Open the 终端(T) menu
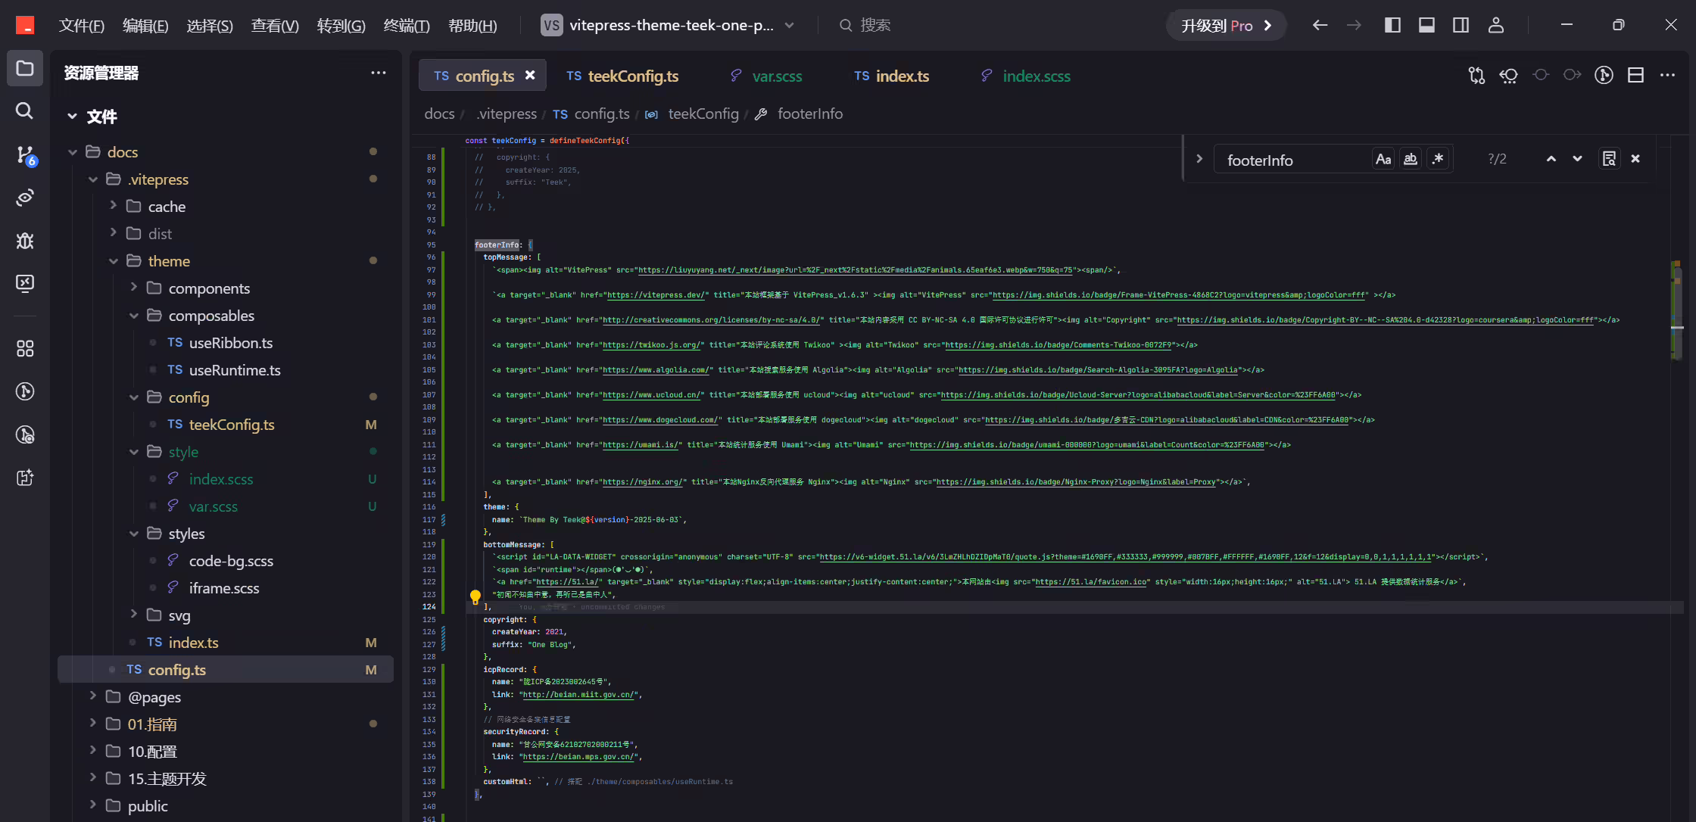The height and width of the screenshot is (822, 1696). [x=407, y=25]
